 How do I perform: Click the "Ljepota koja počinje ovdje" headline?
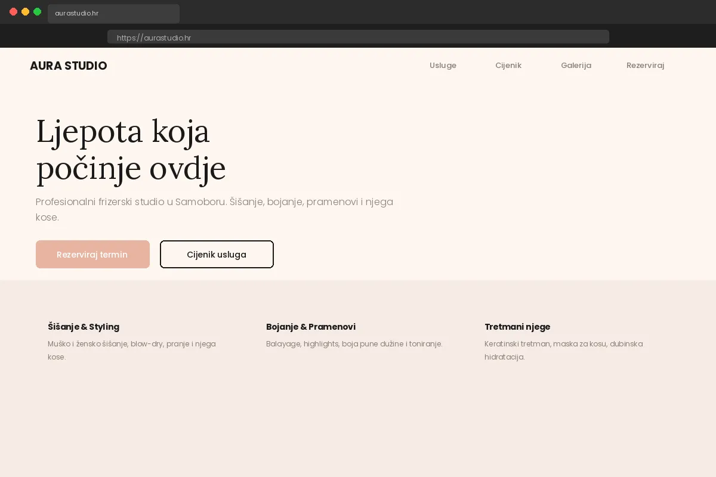131,150
